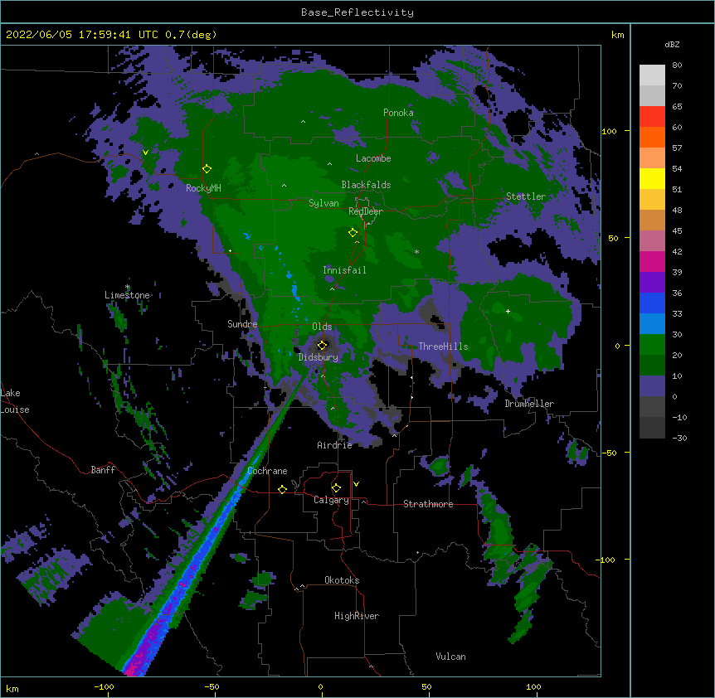Click the Vulcan town label
The width and height of the screenshot is (715, 698).
450,657
